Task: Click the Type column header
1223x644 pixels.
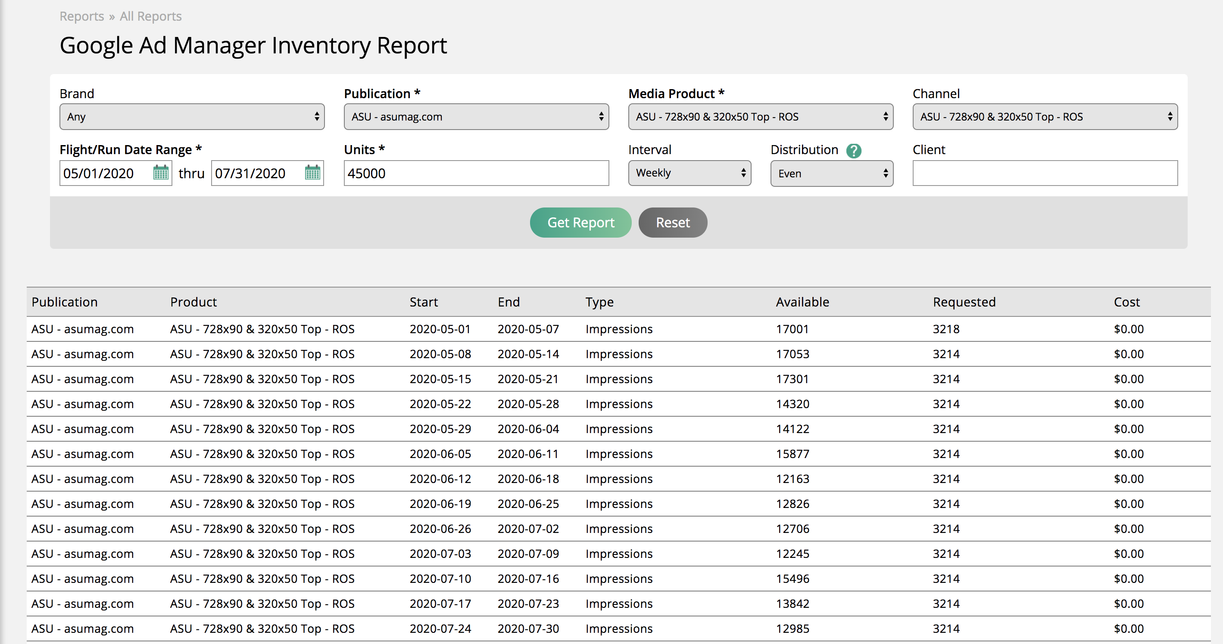Action: 599,302
